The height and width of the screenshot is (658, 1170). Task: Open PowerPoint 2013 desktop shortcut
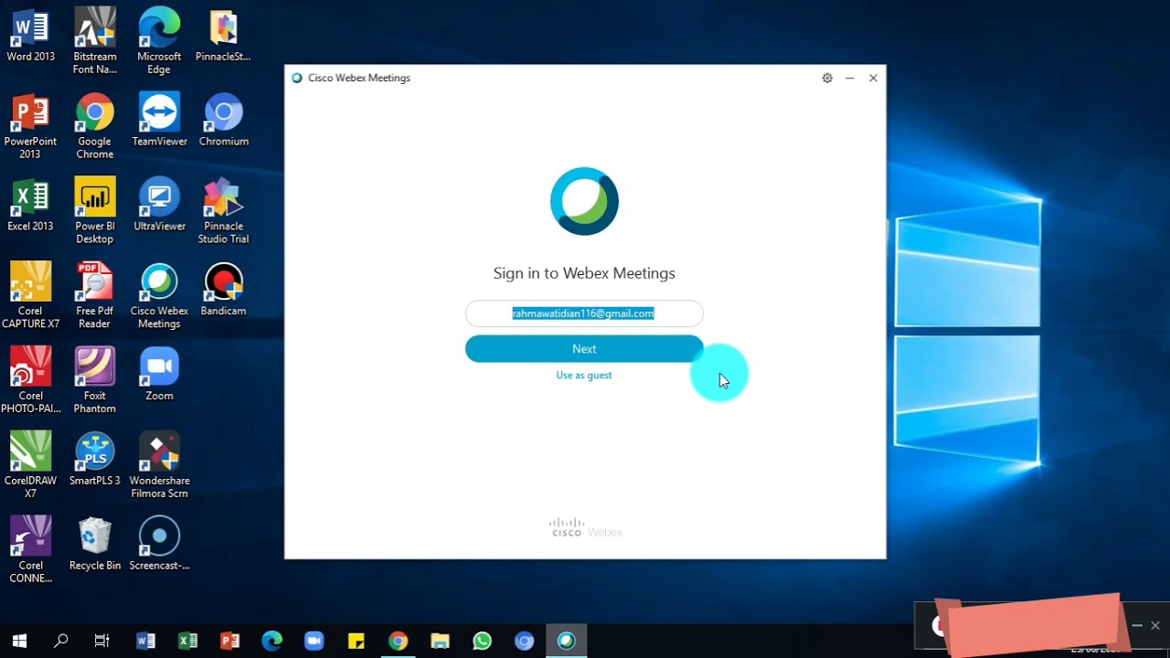coord(30,126)
